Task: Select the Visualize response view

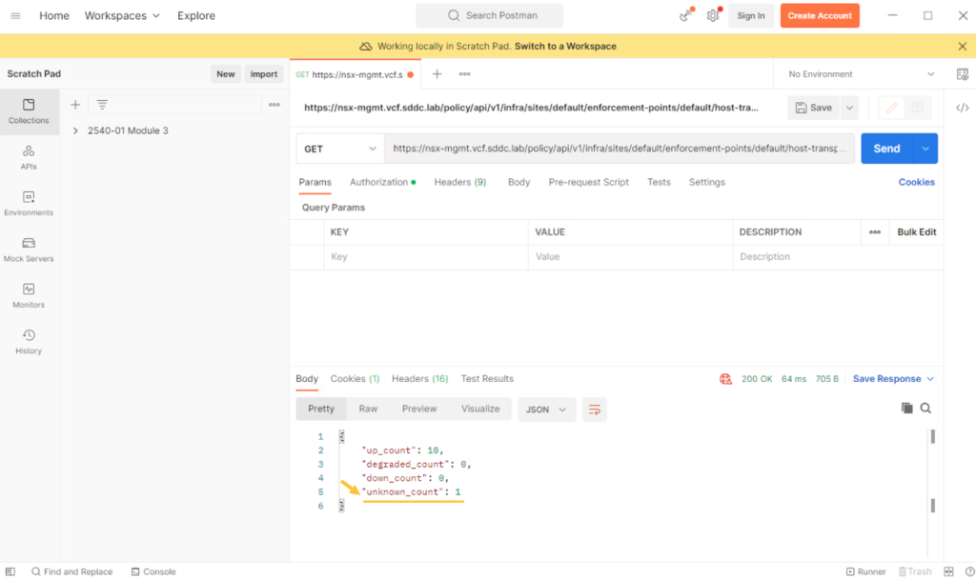Action: pyautogui.click(x=480, y=409)
